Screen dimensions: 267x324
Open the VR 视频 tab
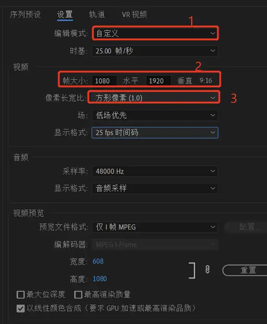[x=135, y=14]
